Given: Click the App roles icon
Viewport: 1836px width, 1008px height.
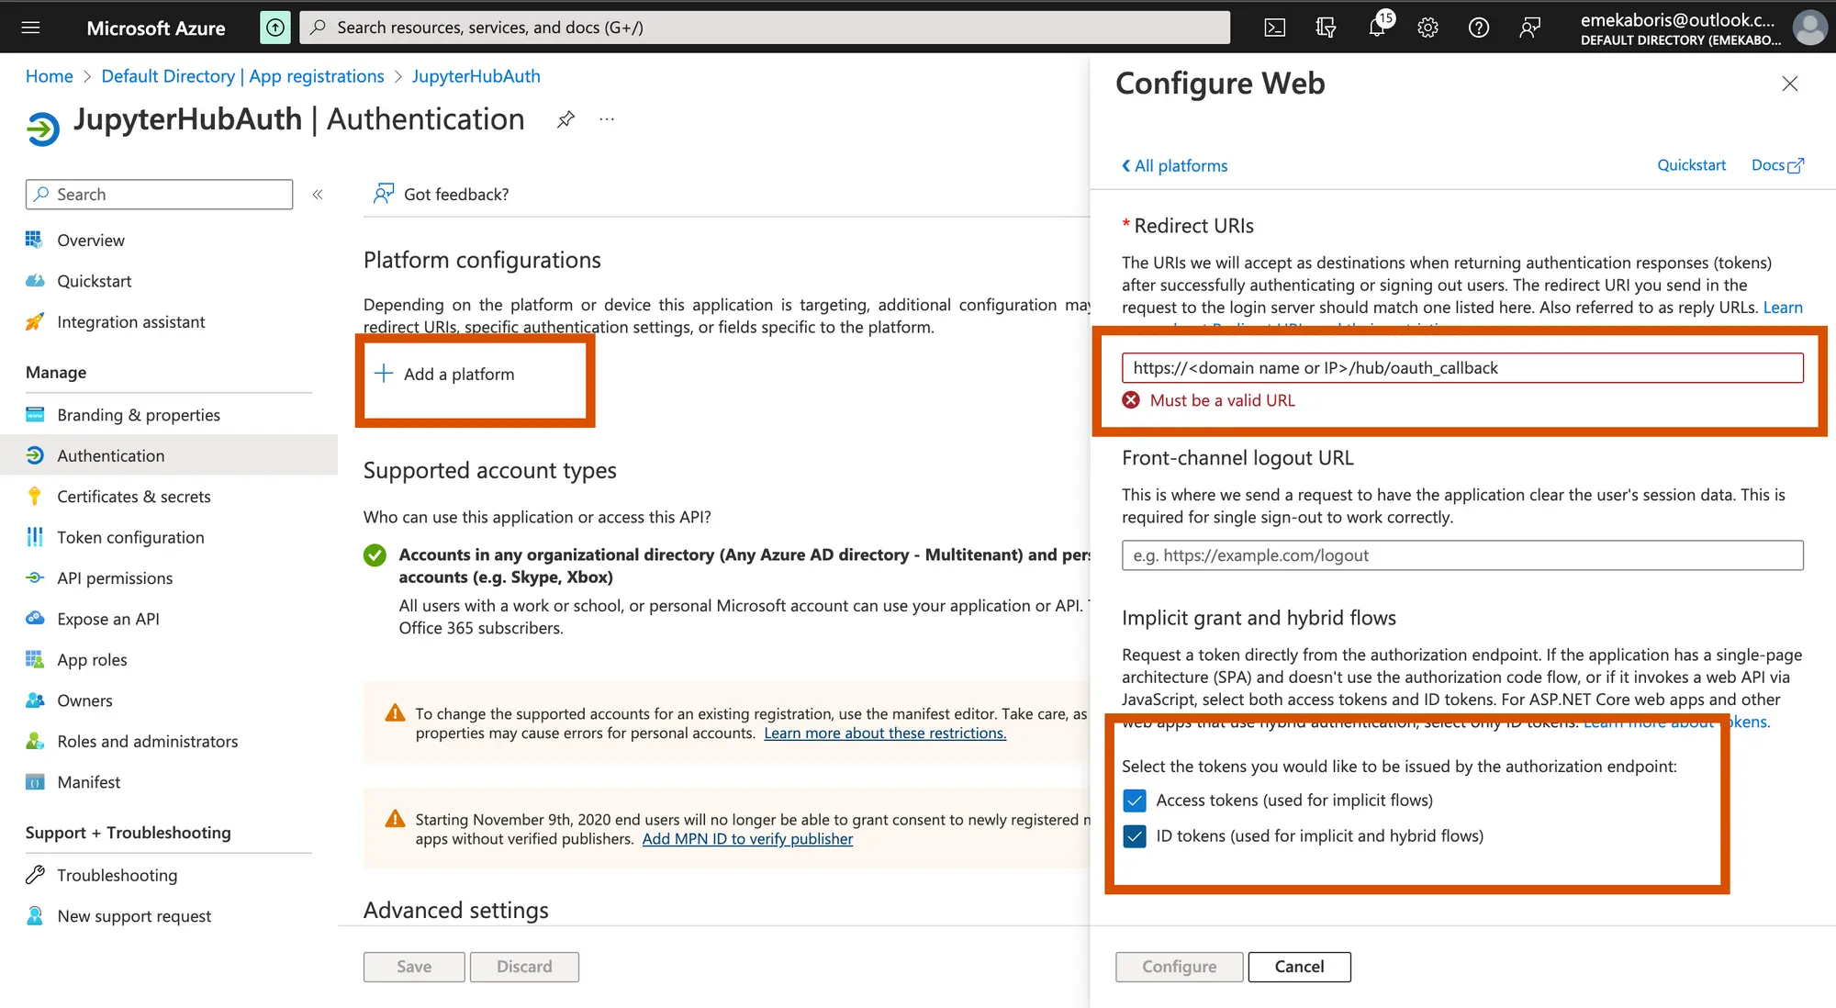Looking at the screenshot, I should pos(35,659).
